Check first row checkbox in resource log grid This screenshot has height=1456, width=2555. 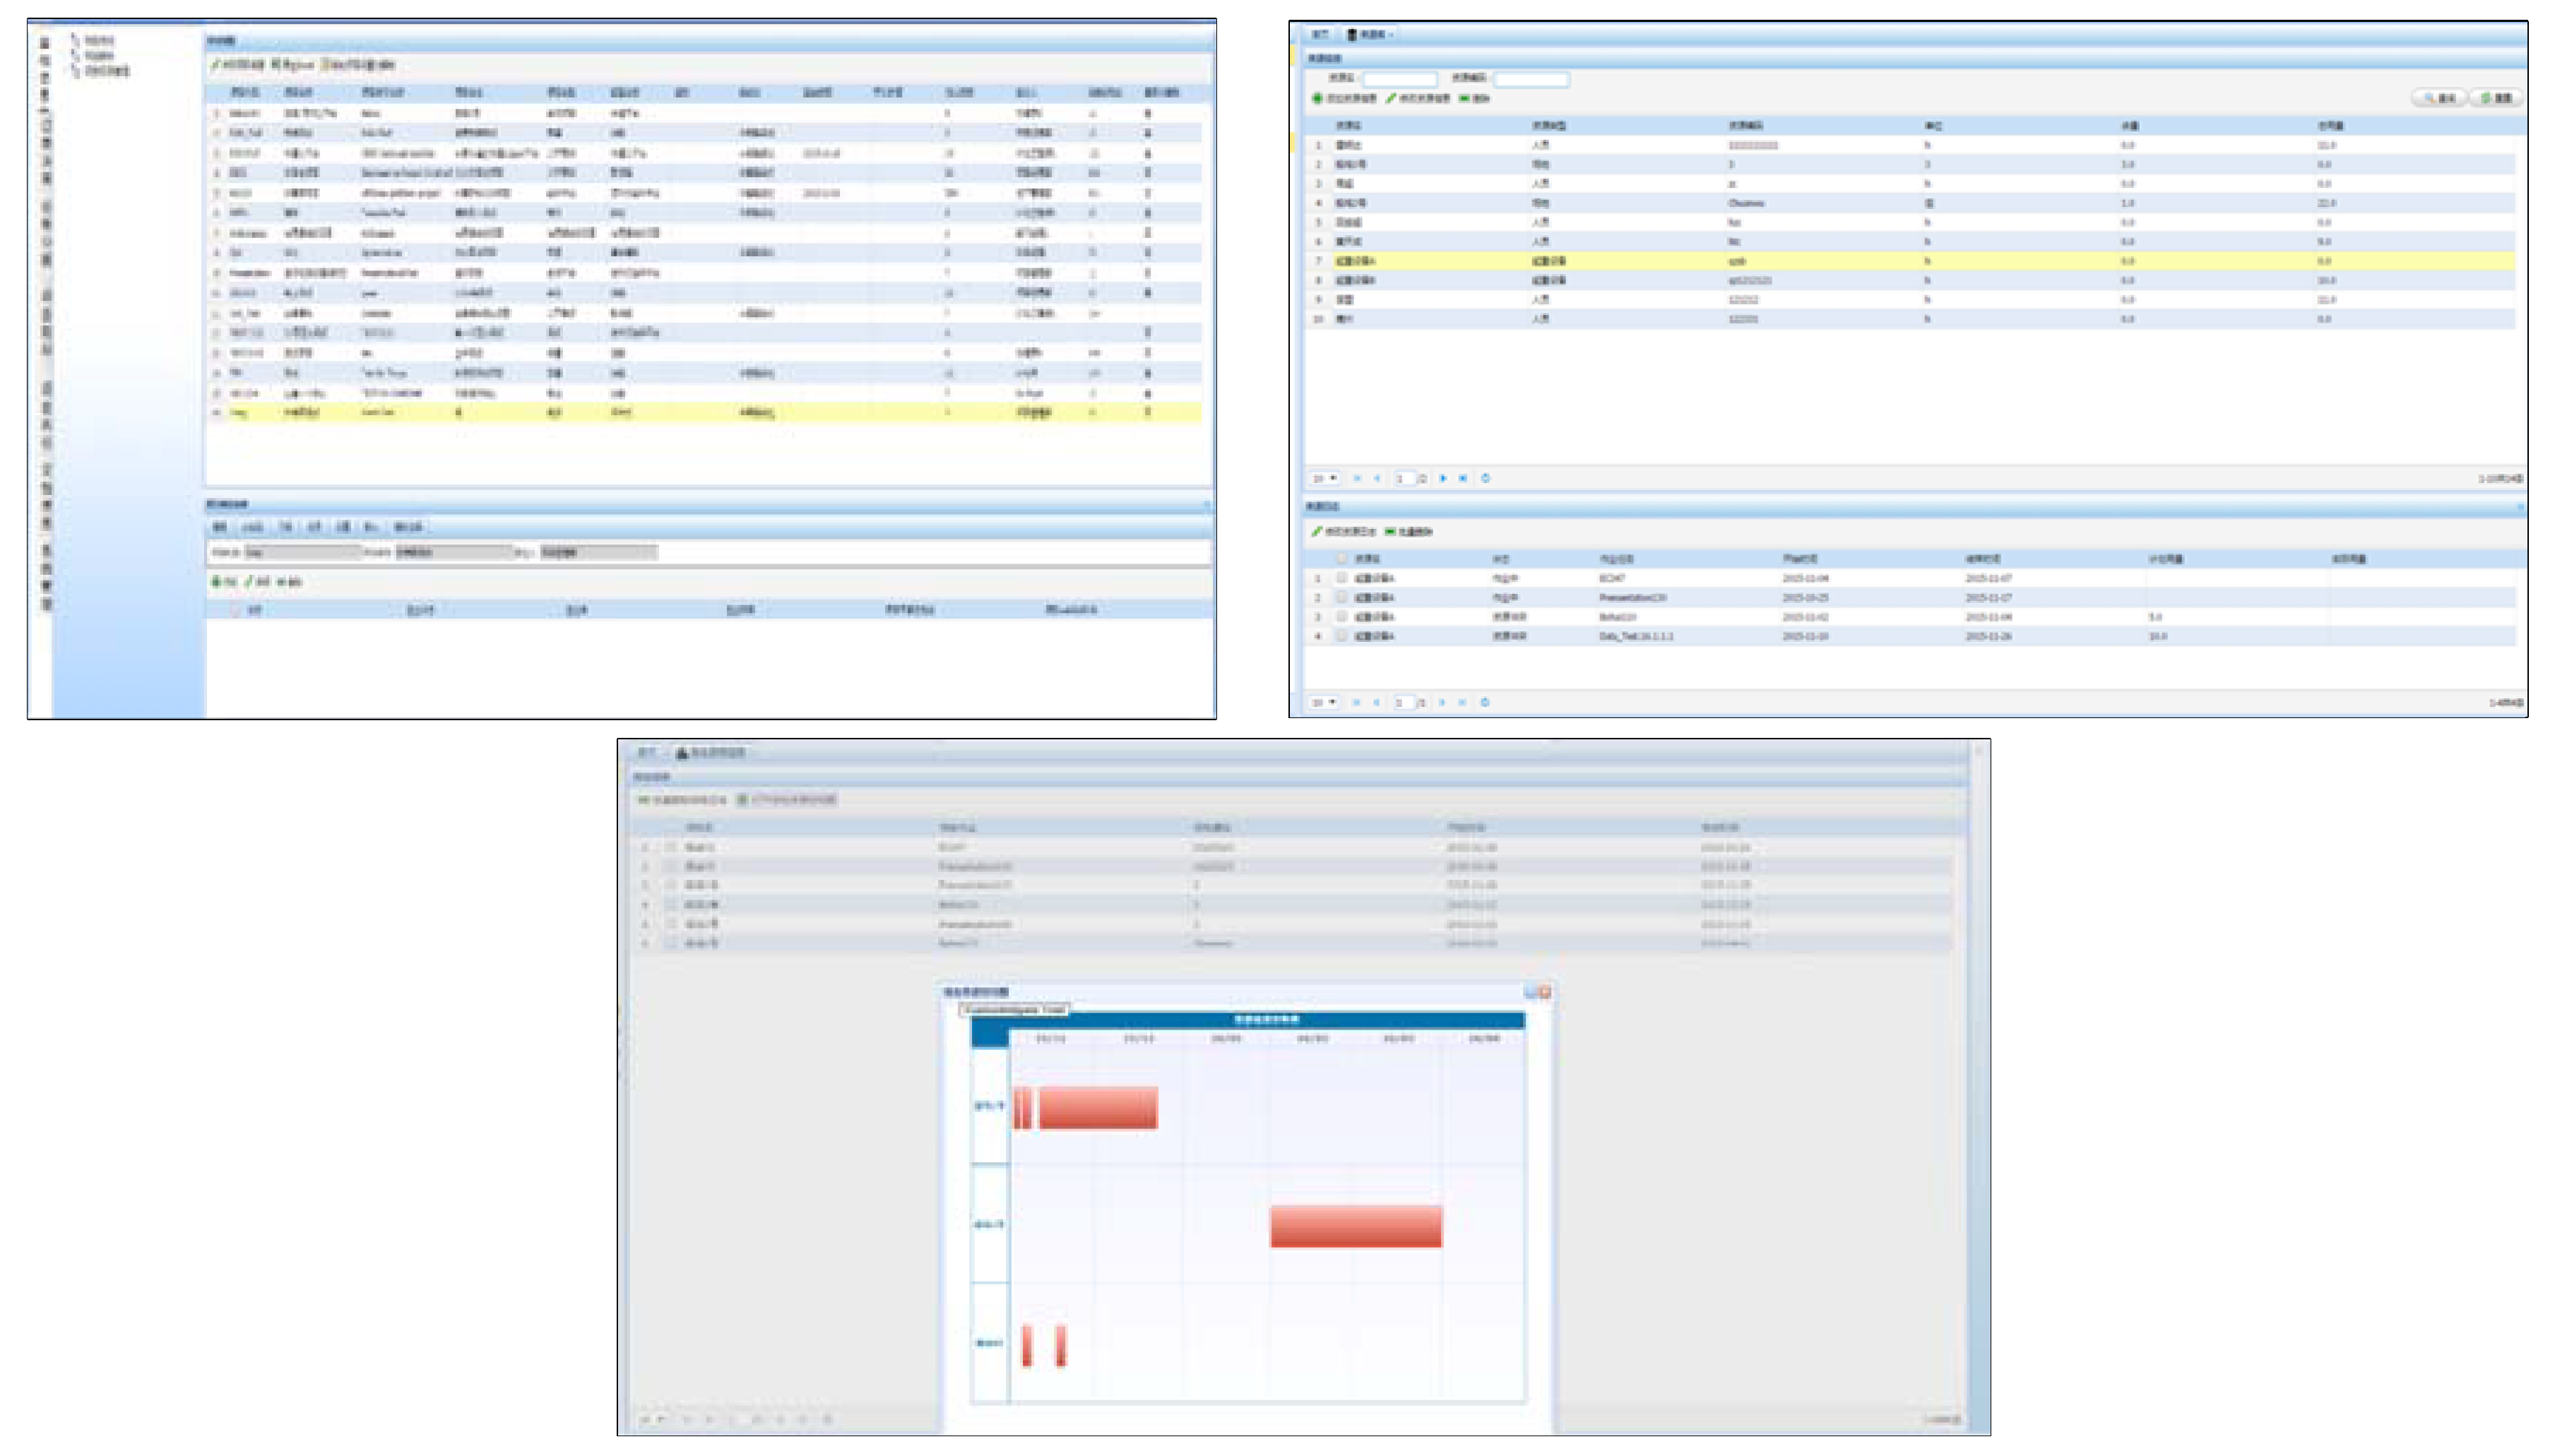tap(1341, 578)
